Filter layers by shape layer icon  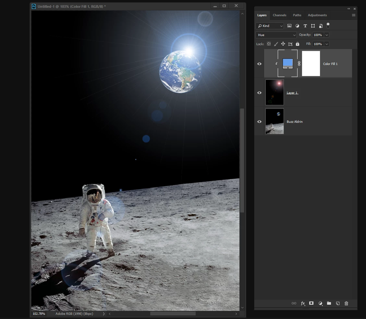click(313, 26)
